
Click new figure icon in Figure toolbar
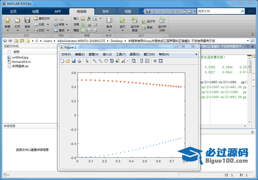coord(62,61)
